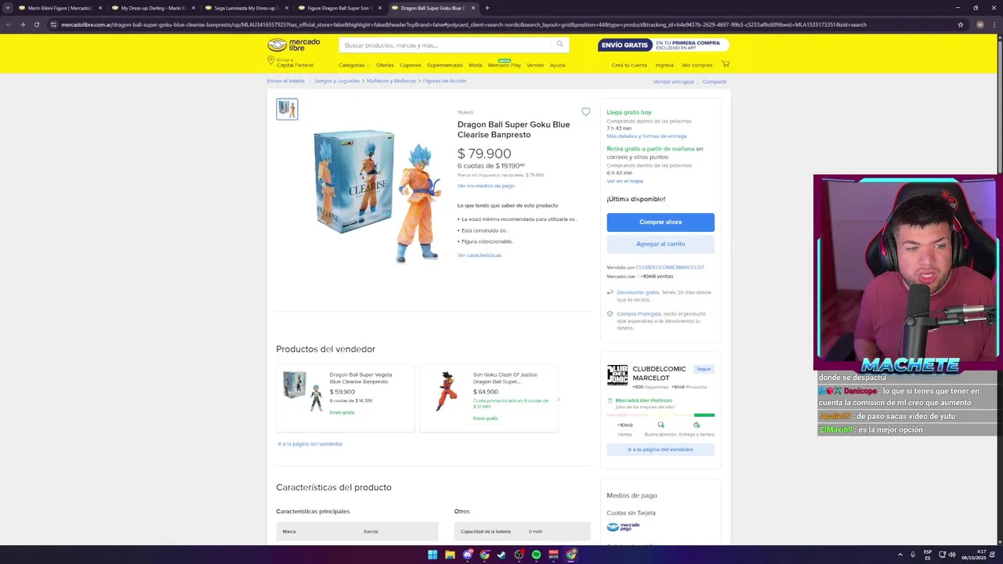Open the Ayuda menu item
Image resolution: width=1003 pixels, height=564 pixels.
pos(557,65)
